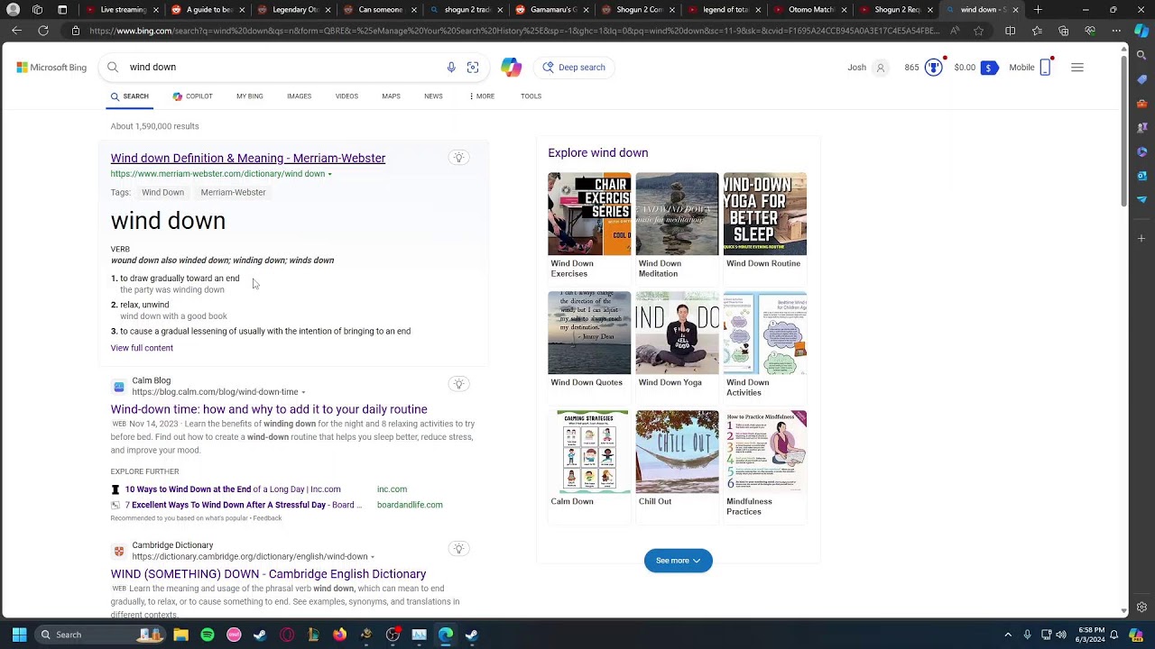Screen dimensions: 1155x649
Task: Expand the Calm Blog URL dropdown arrow
Action: tap(303, 393)
